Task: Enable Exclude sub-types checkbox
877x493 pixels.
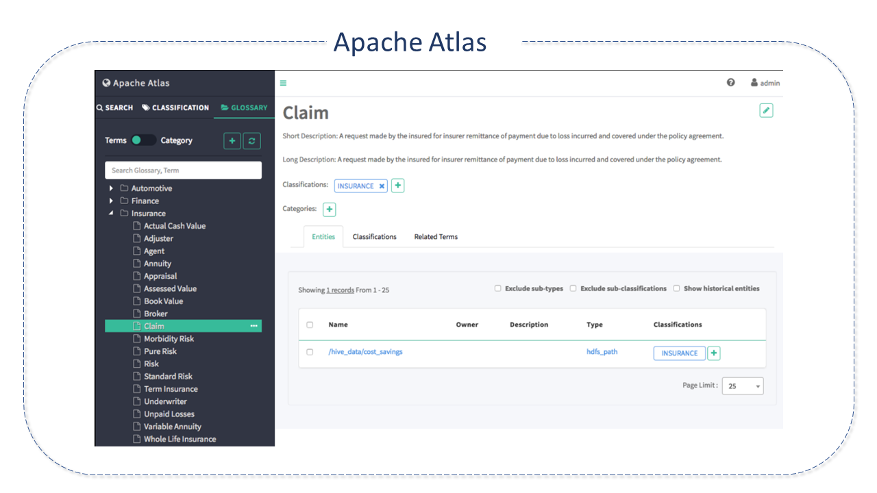Action: 498,288
